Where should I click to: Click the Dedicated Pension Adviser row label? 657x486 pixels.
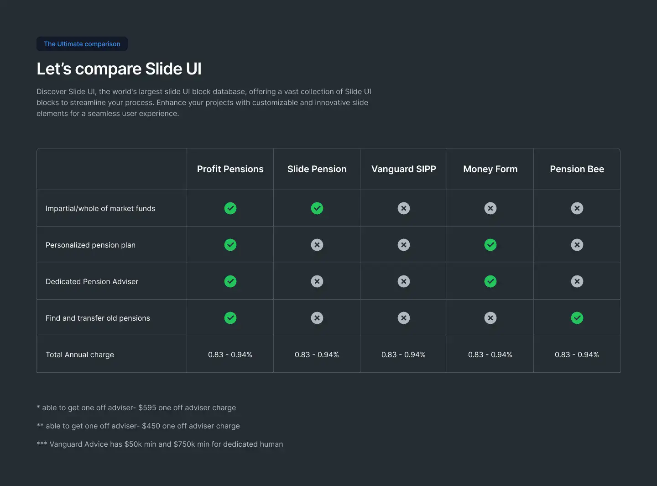[92, 281]
